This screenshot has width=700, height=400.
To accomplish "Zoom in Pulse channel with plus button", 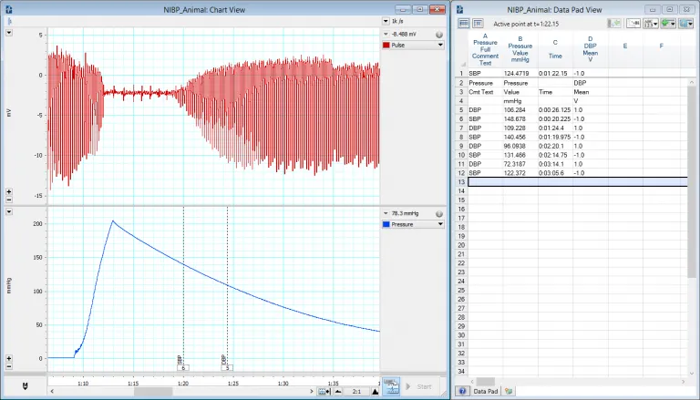I will click(x=8, y=192).
